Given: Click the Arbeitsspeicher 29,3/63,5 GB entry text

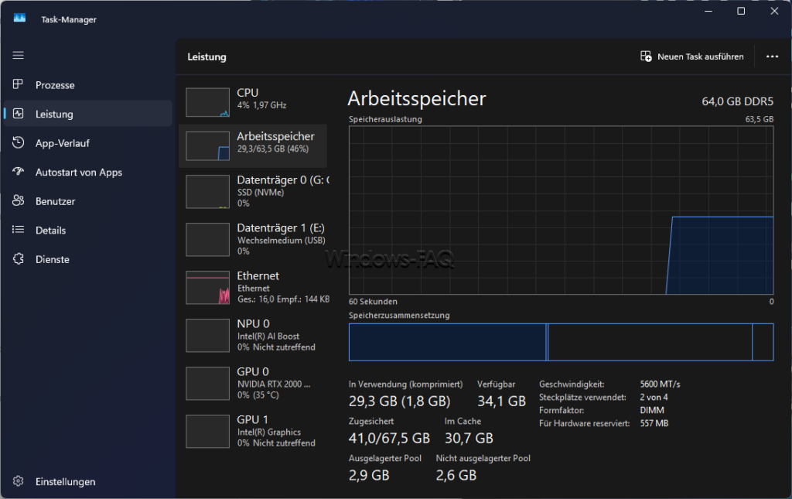Looking at the screenshot, I should 273,149.
